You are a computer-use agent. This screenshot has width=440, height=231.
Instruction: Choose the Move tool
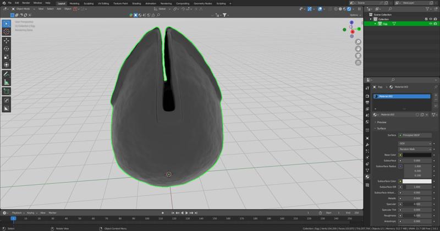point(7,41)
